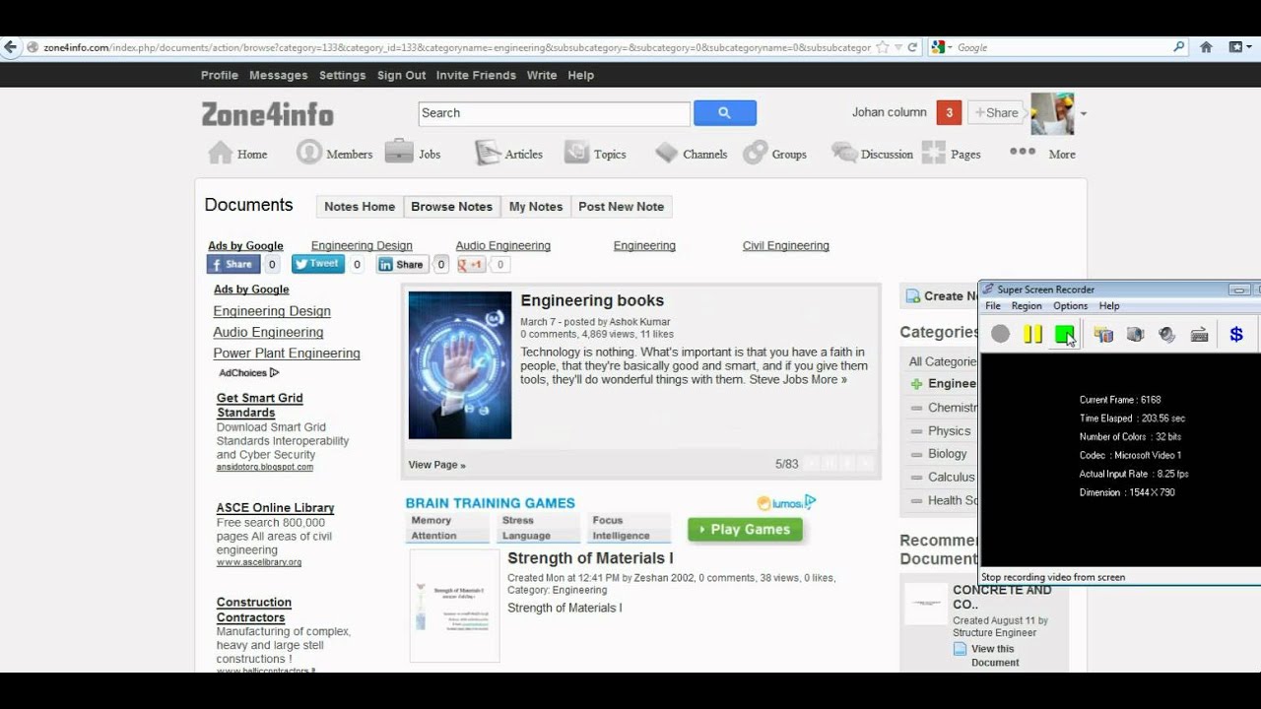Open the Pages section
Image resolution: width=1261 pixels, height=709 pixels.
[951, 154]
